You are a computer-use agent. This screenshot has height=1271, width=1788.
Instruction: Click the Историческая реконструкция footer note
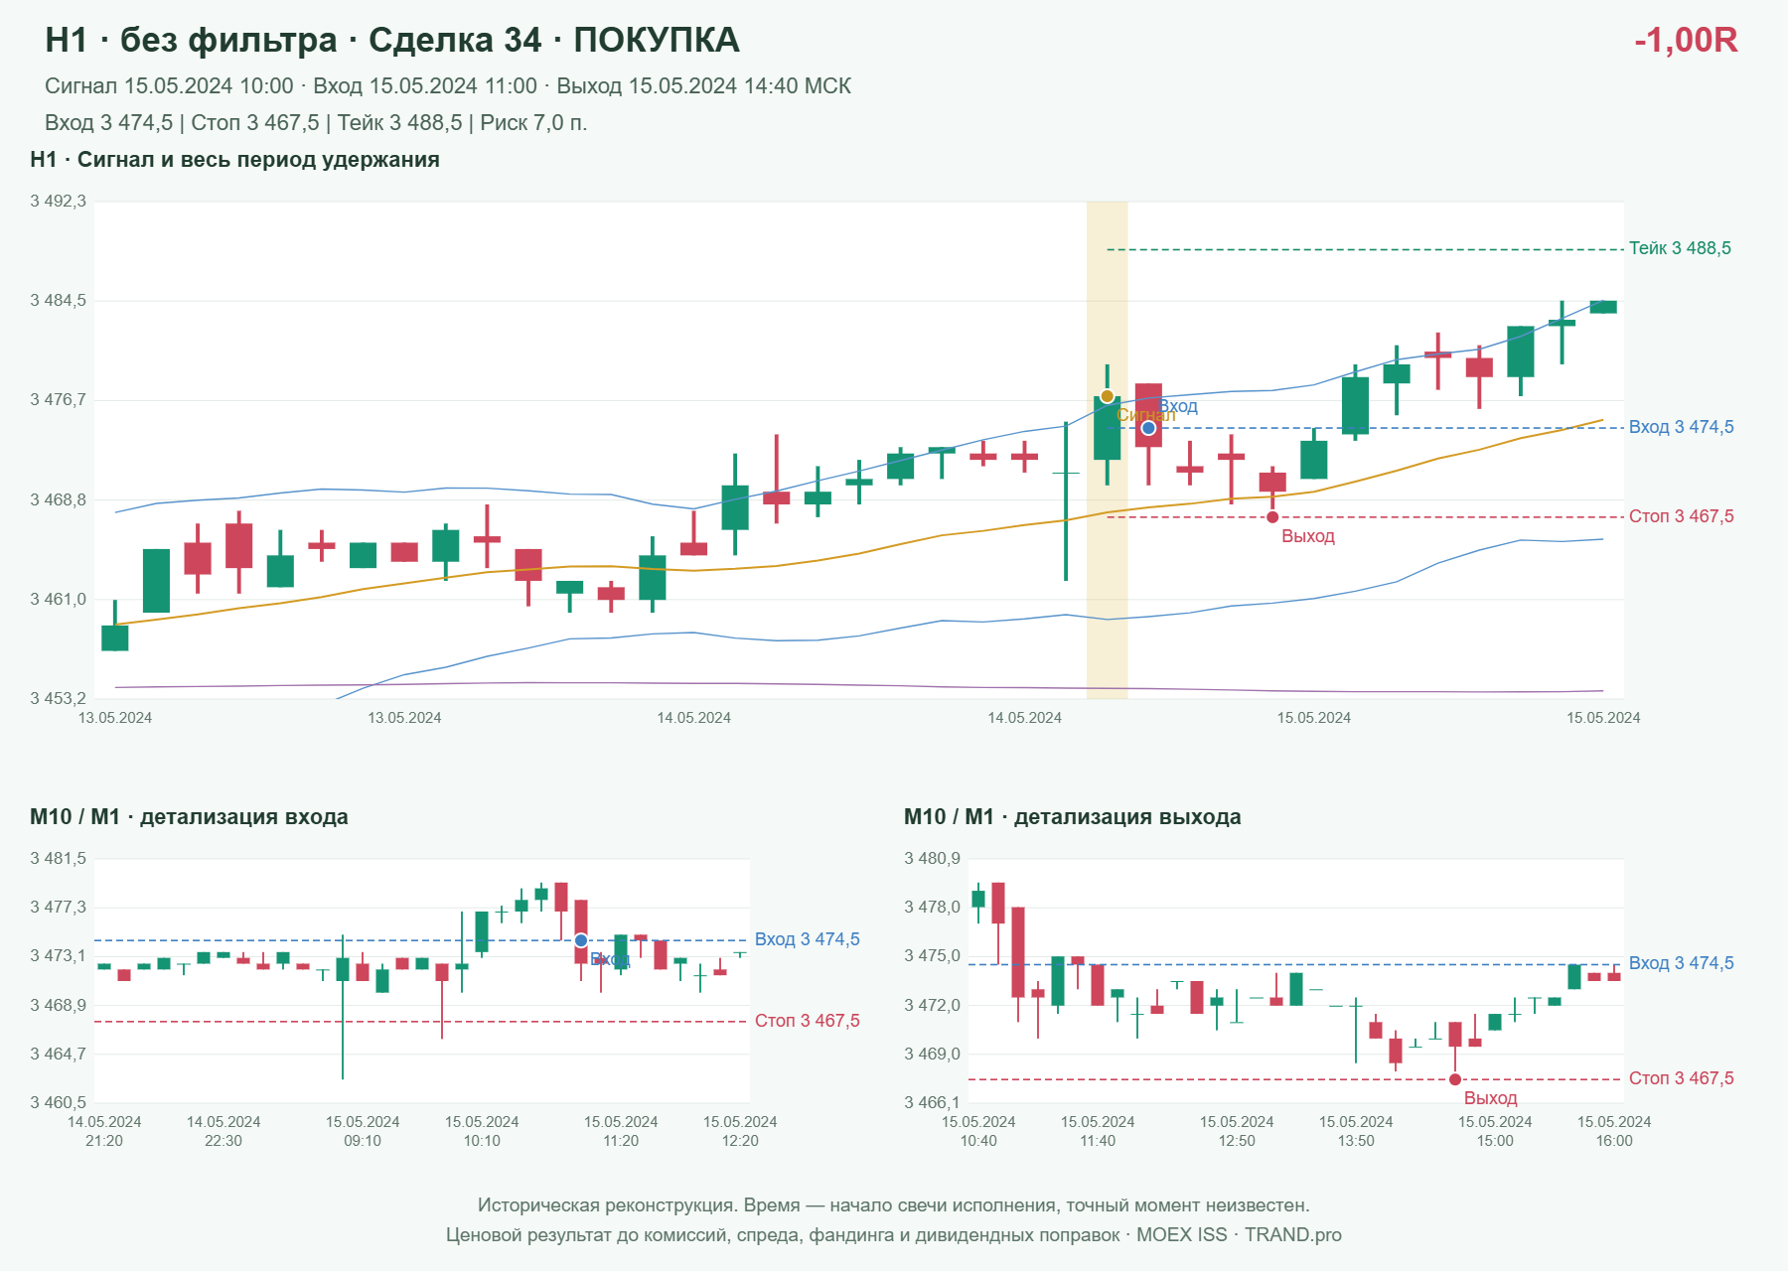[893, 1205]
